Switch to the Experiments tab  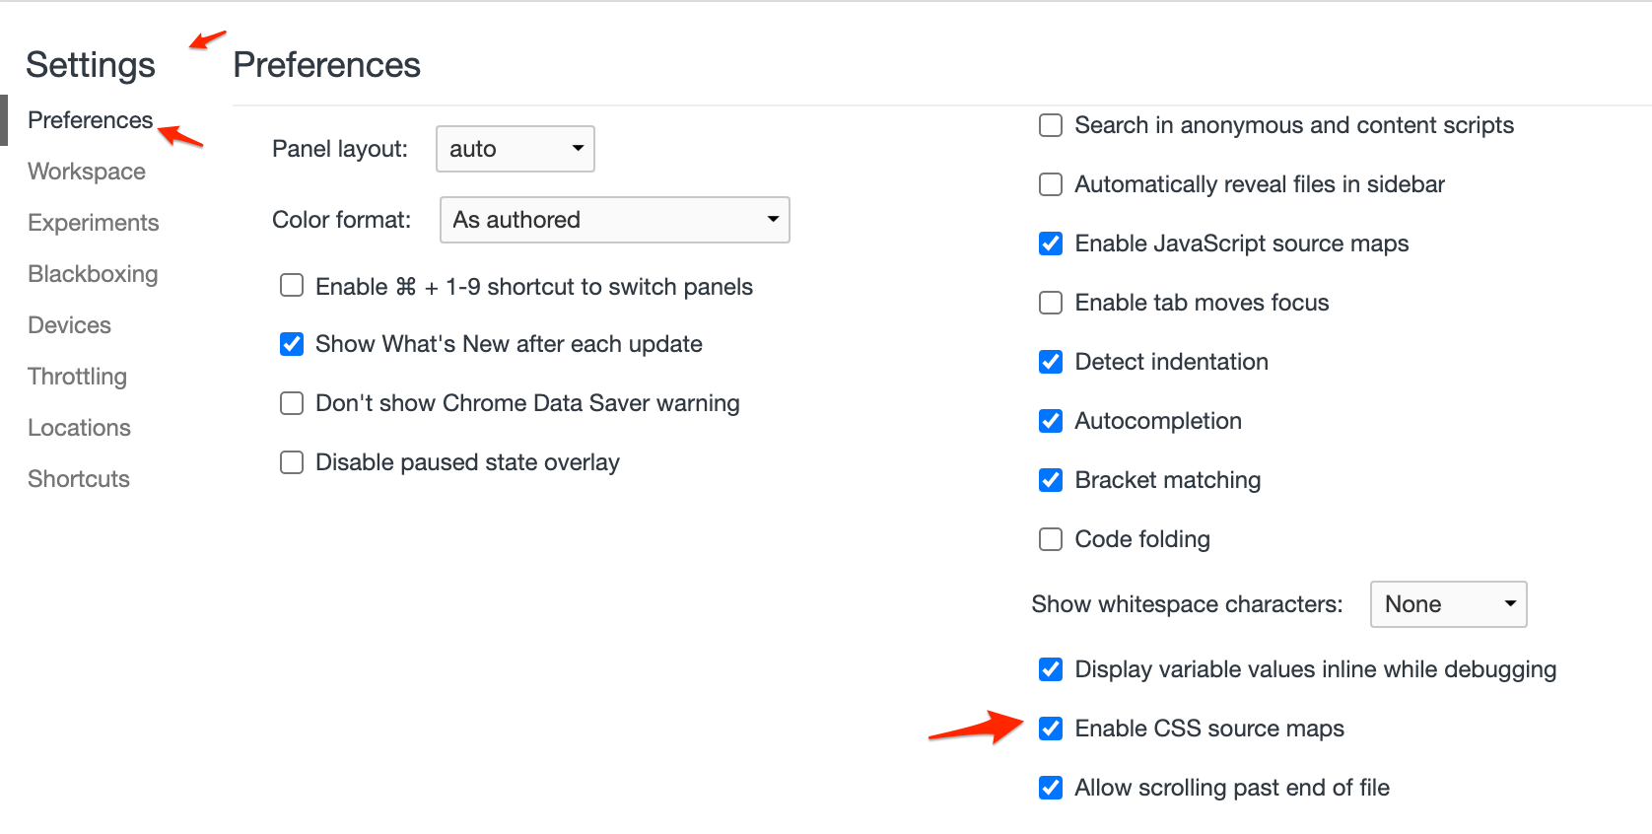pyautogui.click(x=94, y=223)
